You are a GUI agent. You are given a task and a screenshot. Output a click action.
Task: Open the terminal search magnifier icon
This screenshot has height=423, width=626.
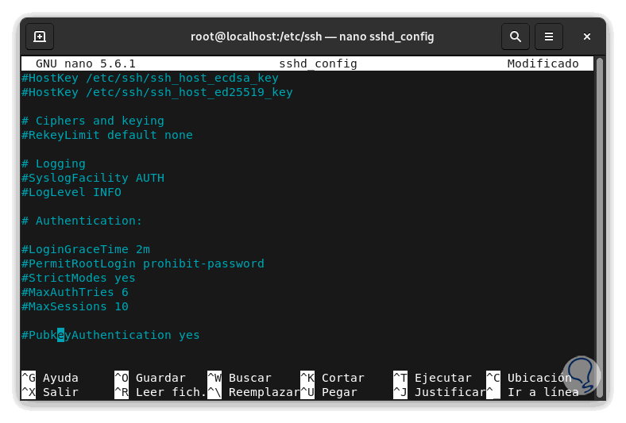pyautogui.click(x=516, y=37)
